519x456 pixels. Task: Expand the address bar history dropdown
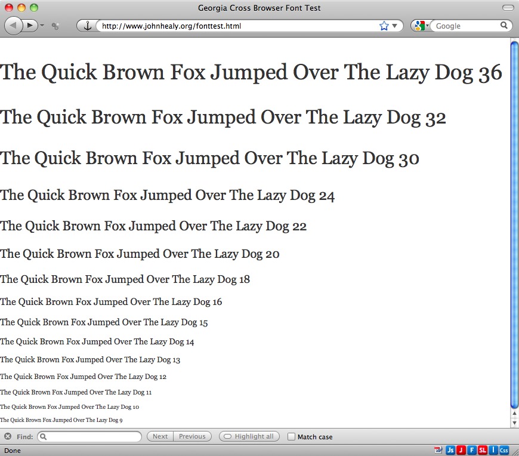pyautogui.click(x=394, y=26)
